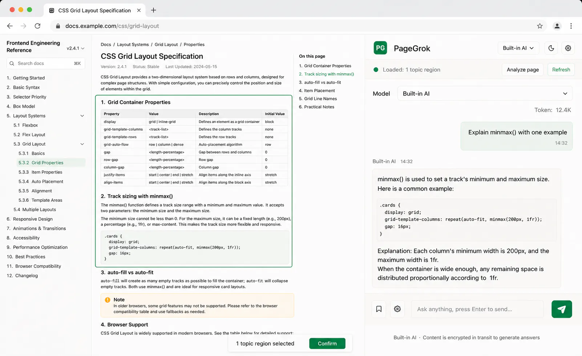Go back with browser back arrow
The height and width of the screenshot is (356, 582).
[10, 26]
